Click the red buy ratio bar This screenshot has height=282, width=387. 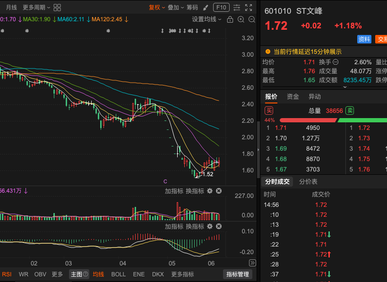[x=308, y=120]
